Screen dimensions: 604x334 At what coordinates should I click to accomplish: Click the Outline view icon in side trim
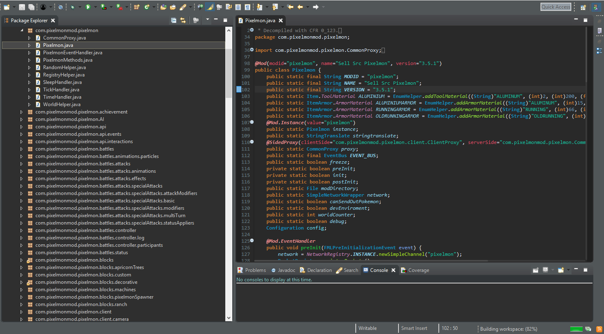pos(599,51)
